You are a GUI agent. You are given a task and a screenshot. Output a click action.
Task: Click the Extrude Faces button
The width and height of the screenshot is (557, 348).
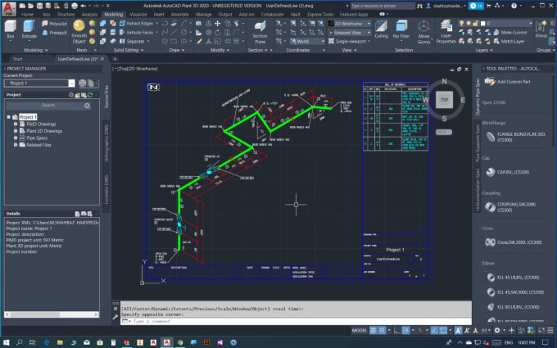coord(138,32)
